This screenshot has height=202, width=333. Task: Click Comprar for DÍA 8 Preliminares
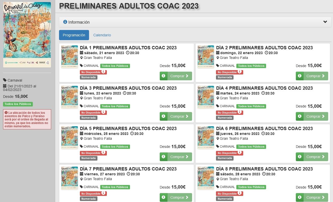pyautogui.click(x=316, y=197)
